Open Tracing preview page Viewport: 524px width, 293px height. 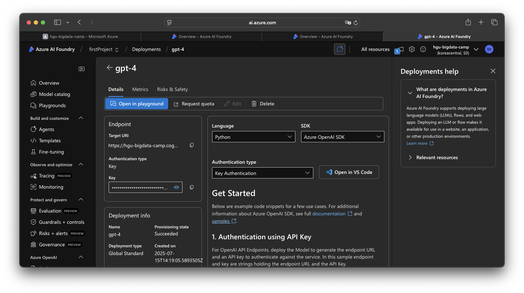pos(51,176)
